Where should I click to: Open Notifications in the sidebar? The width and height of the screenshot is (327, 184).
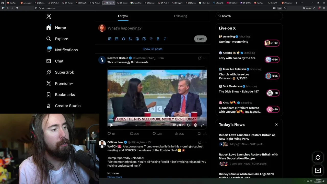point(62,50)
